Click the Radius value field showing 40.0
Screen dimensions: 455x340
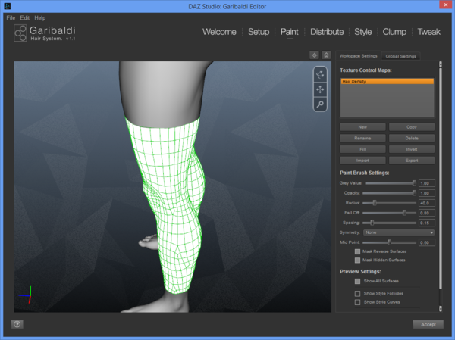(426, 203)
